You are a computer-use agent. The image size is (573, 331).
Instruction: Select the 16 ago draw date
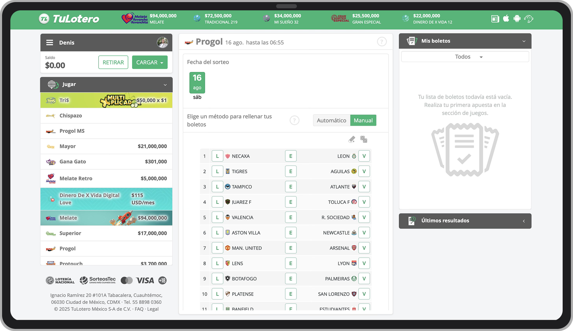click(x=197, y=83)
